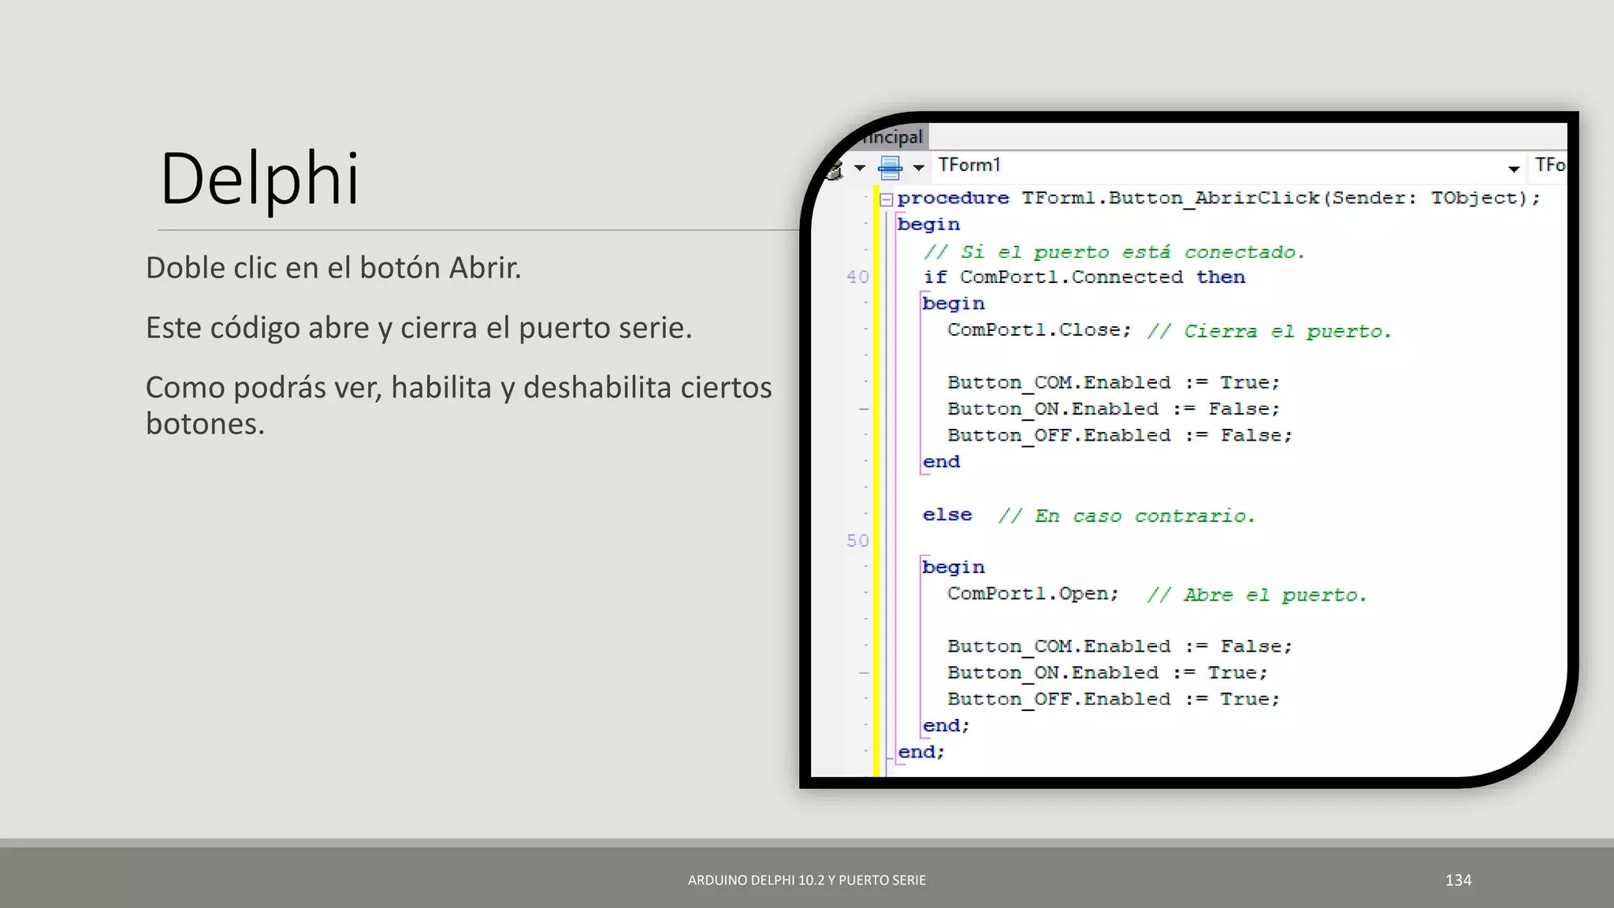The image size is (1614, 908).
Task: Click the 'Delphi' slide title
Action: [260, 180]
